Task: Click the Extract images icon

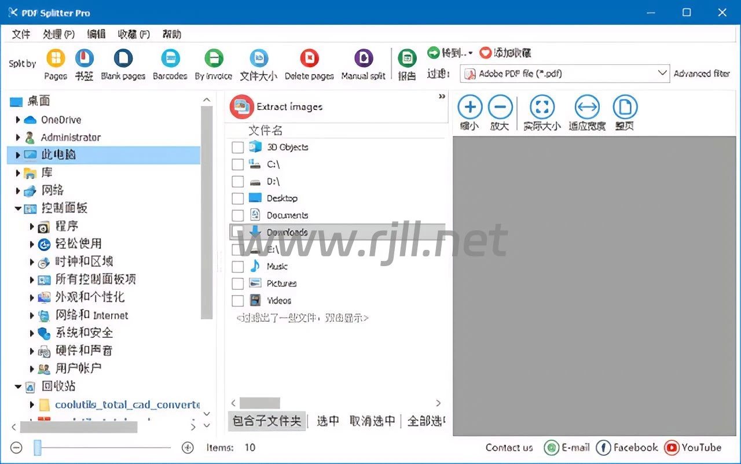Action: pos(242,106)
